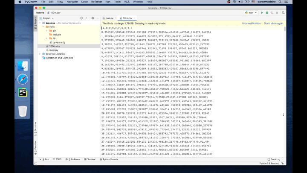Click volume icon in menu bar
The width and height of the screenshot is (307, 173).
[240, 2]
